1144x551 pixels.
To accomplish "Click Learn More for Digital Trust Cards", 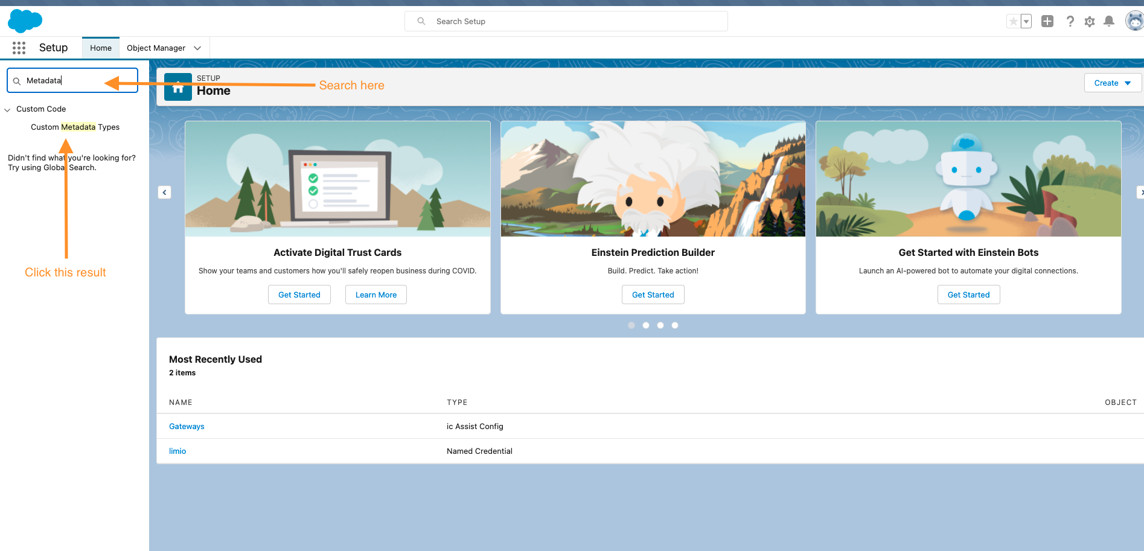I will tap(376, 295).
